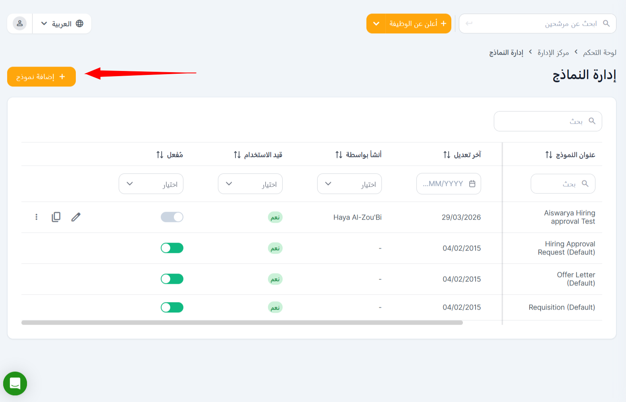
Task: Open the three-dot more options menu
Action: [x=37, y=217]
